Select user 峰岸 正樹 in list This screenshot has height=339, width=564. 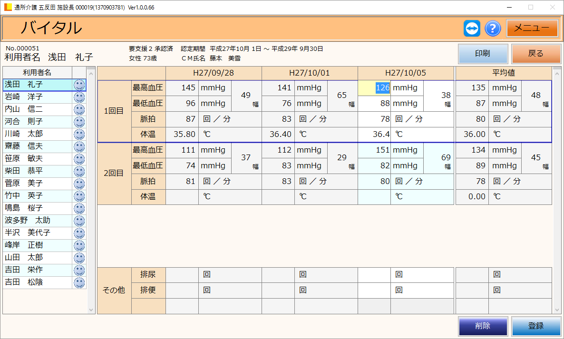point(38,245)
